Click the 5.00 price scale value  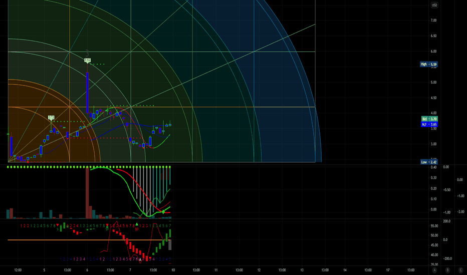433,82
